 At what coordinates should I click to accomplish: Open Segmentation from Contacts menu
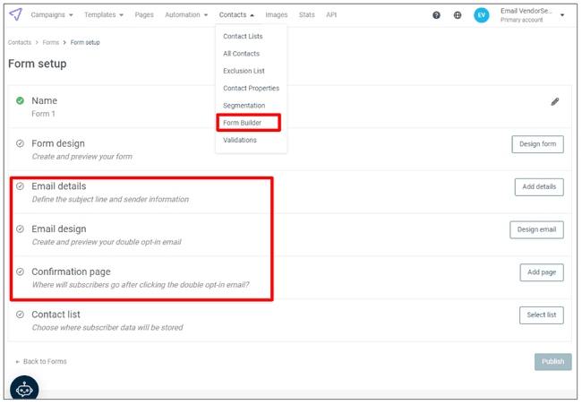(244, 106)
